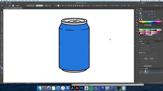Open the Effect menu
Screen dimensions: 163x91
coord(26,1)
